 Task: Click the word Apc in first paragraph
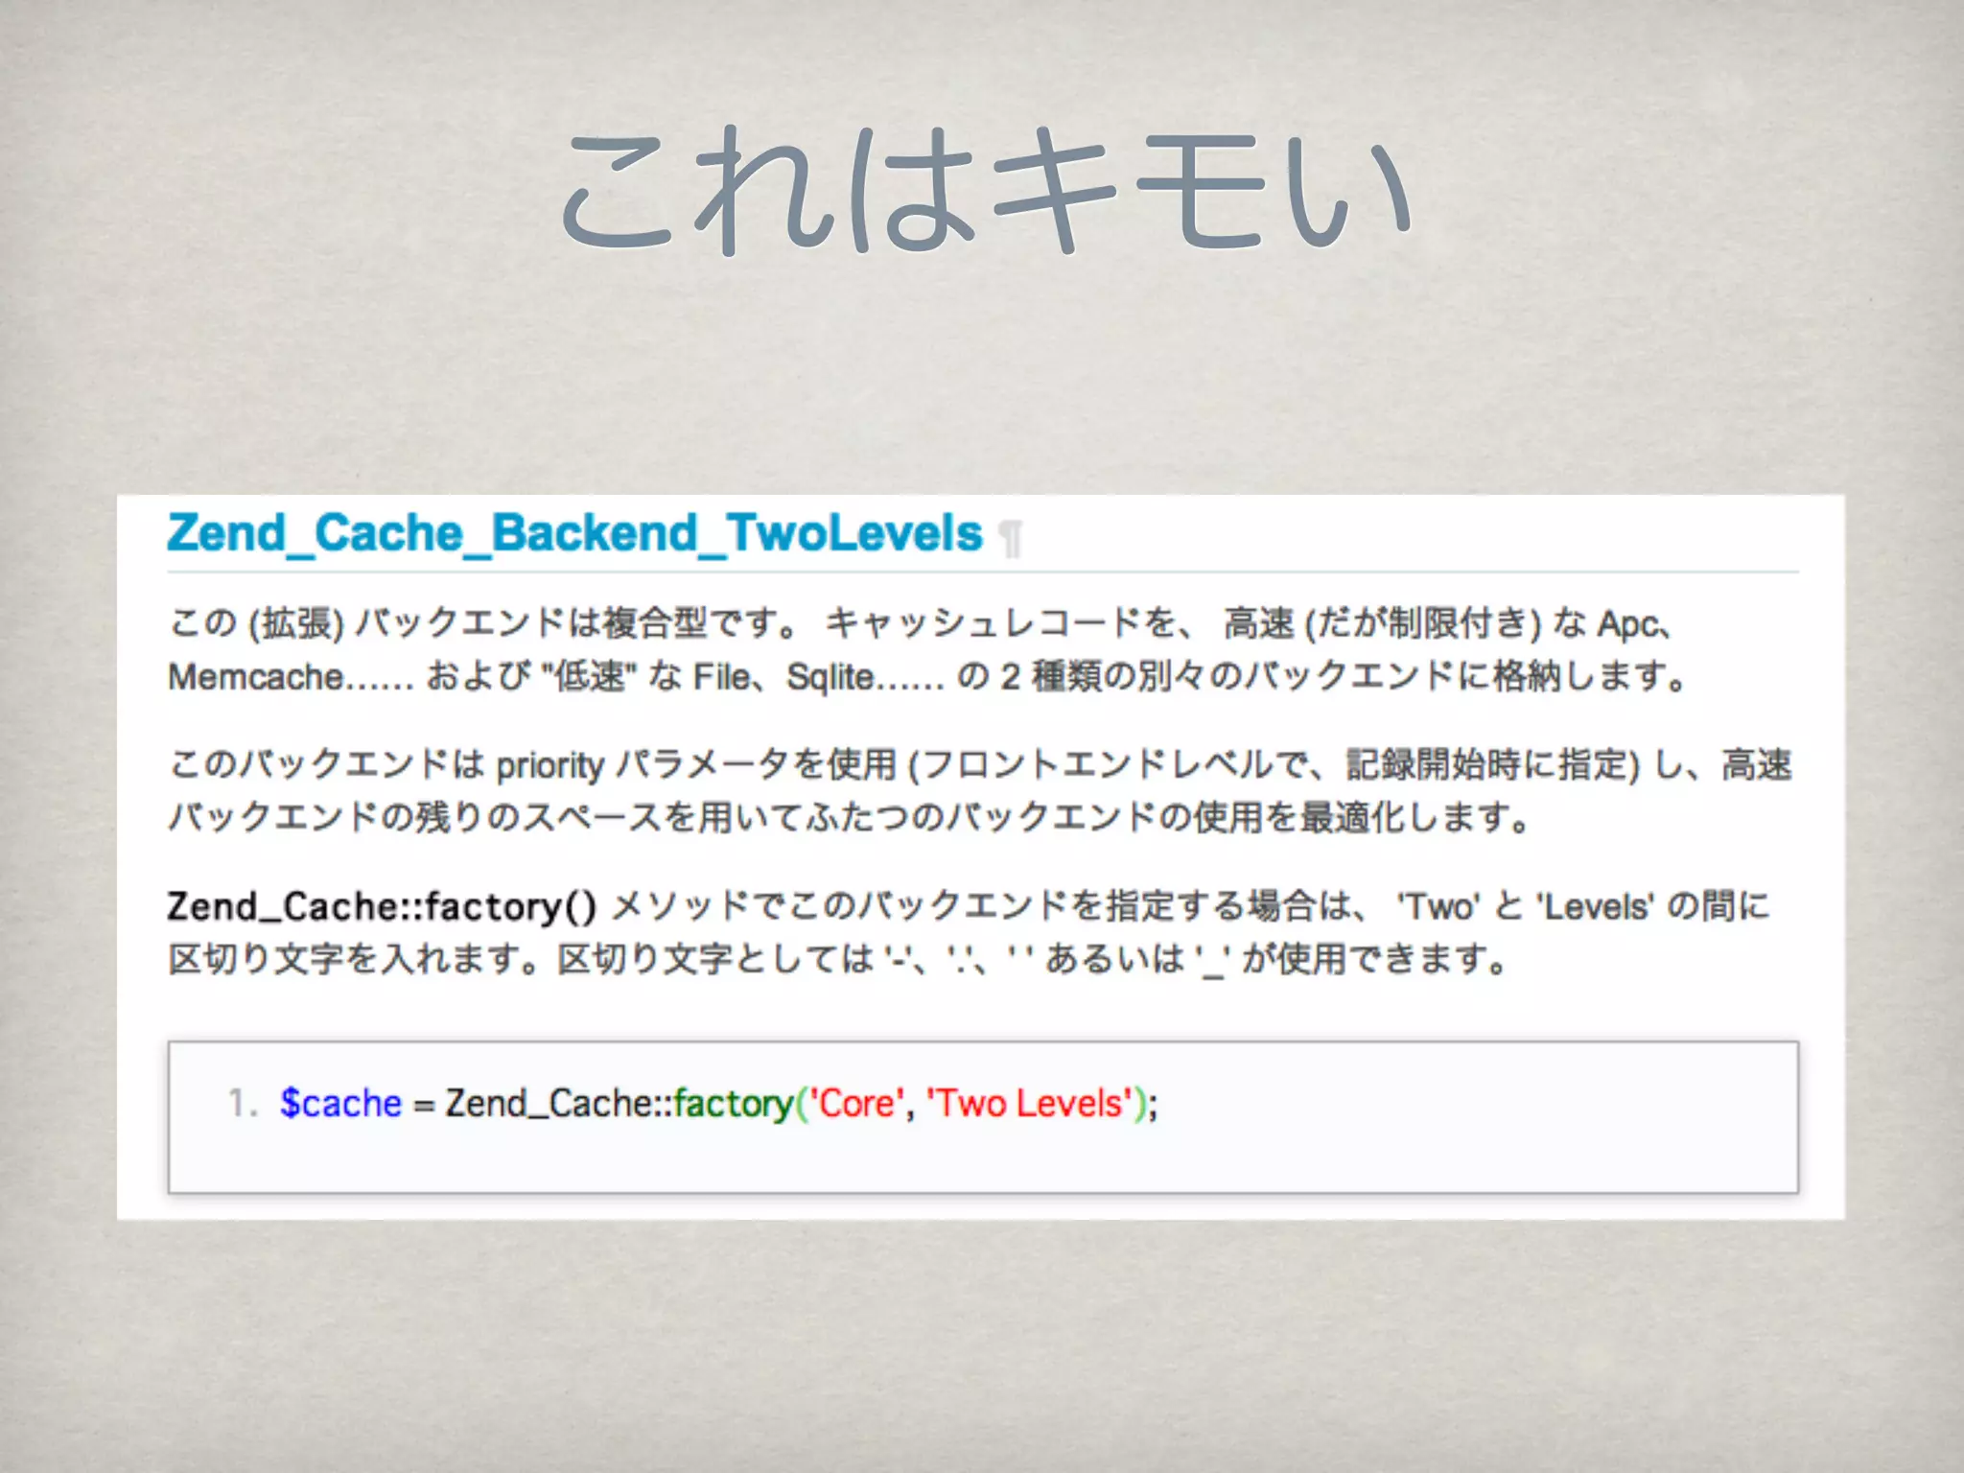(x=1626, y=625)
